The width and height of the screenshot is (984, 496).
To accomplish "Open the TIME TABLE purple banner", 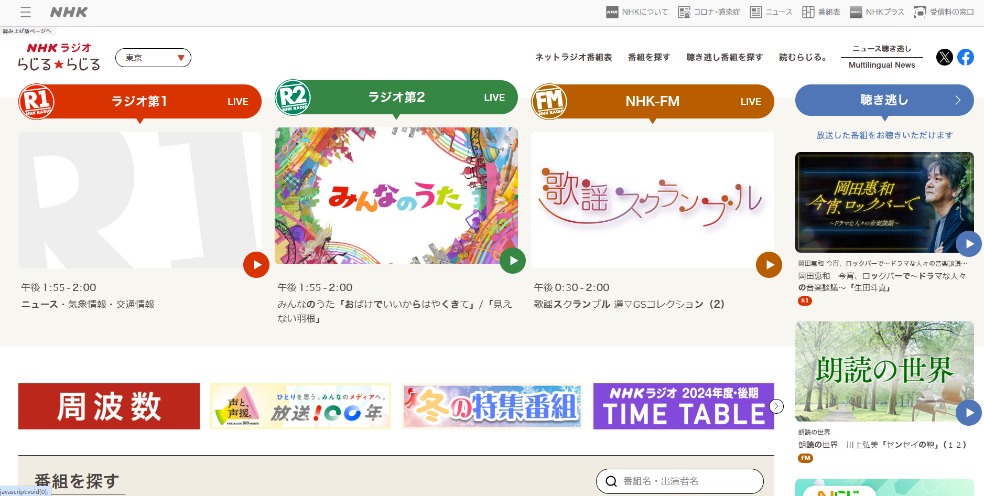I will click(x=683, y=406).
